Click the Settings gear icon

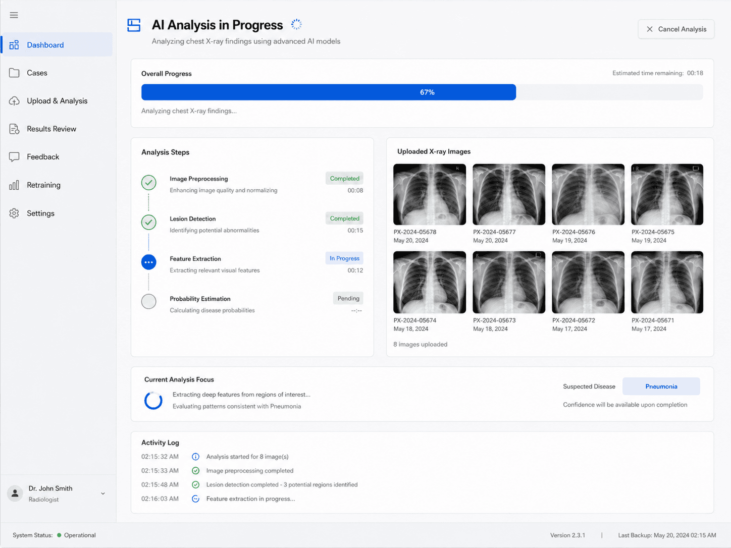(x=14, y=213)
